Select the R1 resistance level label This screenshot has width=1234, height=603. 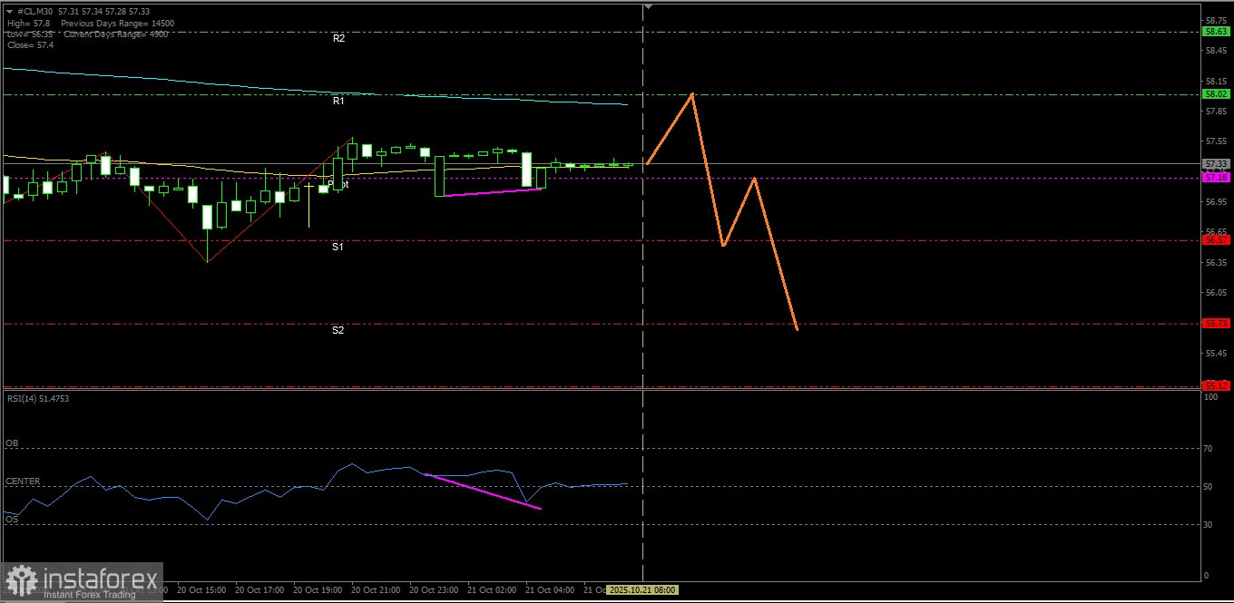click(338, 102)
